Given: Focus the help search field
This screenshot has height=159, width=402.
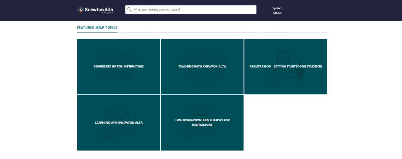Looking at the screenshot, I should pos(190,10).
